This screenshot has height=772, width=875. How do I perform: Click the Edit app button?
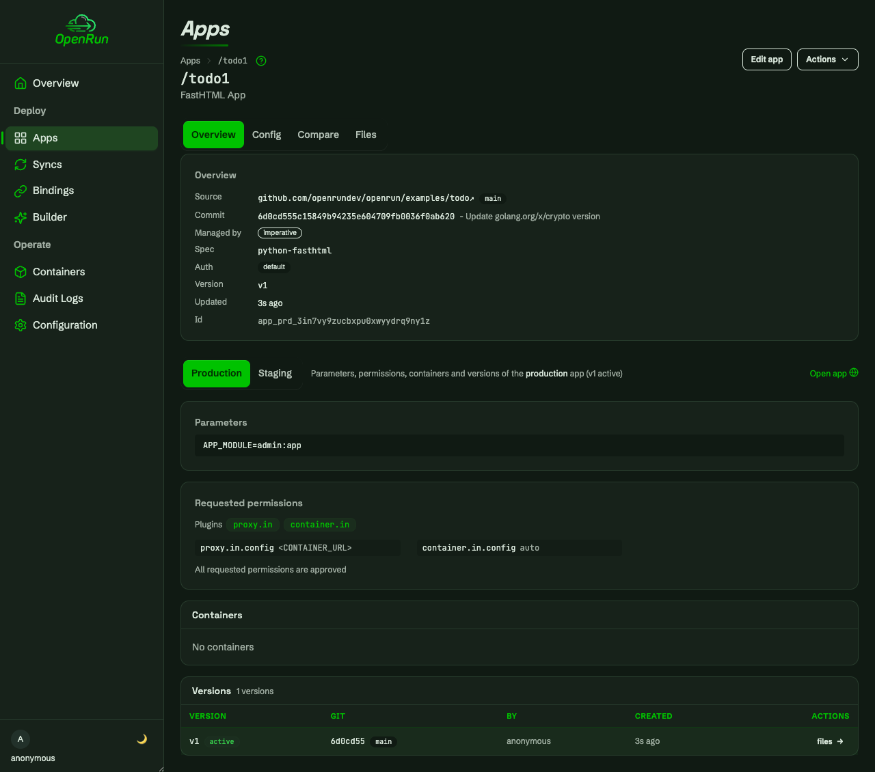[x=766, y=59]
